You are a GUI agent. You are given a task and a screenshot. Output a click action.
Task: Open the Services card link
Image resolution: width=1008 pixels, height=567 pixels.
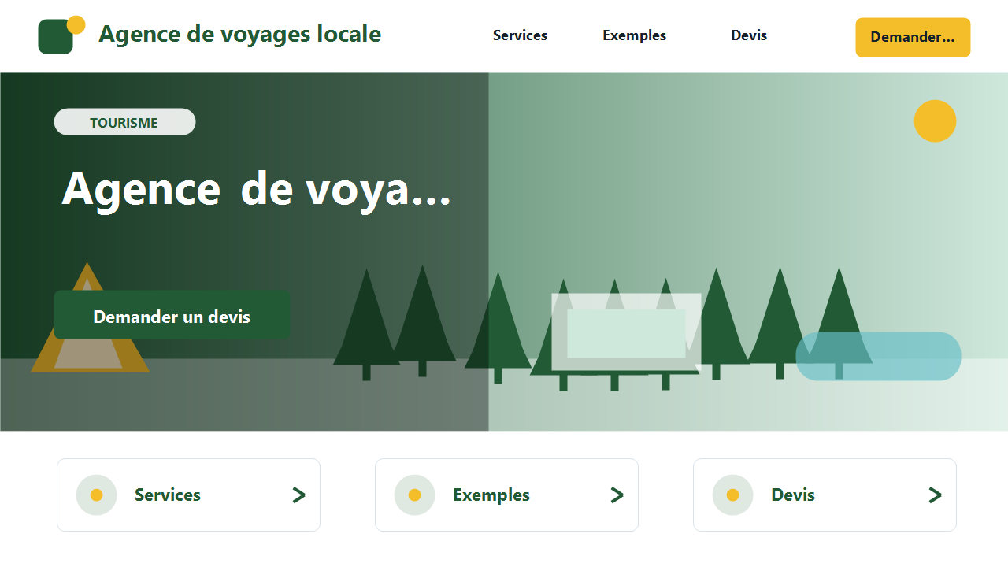[x=188, y=495]
